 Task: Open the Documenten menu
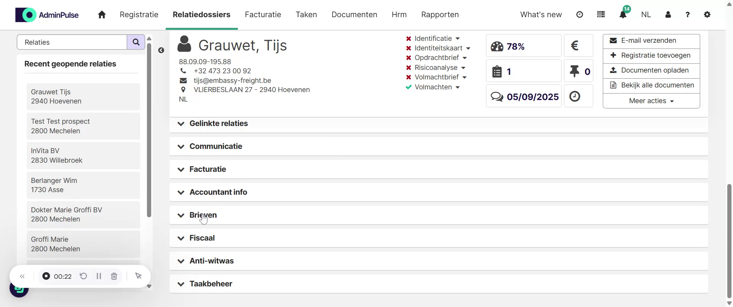pos(354,15)
